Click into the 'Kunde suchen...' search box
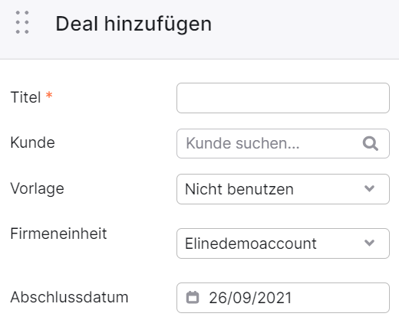This screenshot has width=399, height=320. 283,144
